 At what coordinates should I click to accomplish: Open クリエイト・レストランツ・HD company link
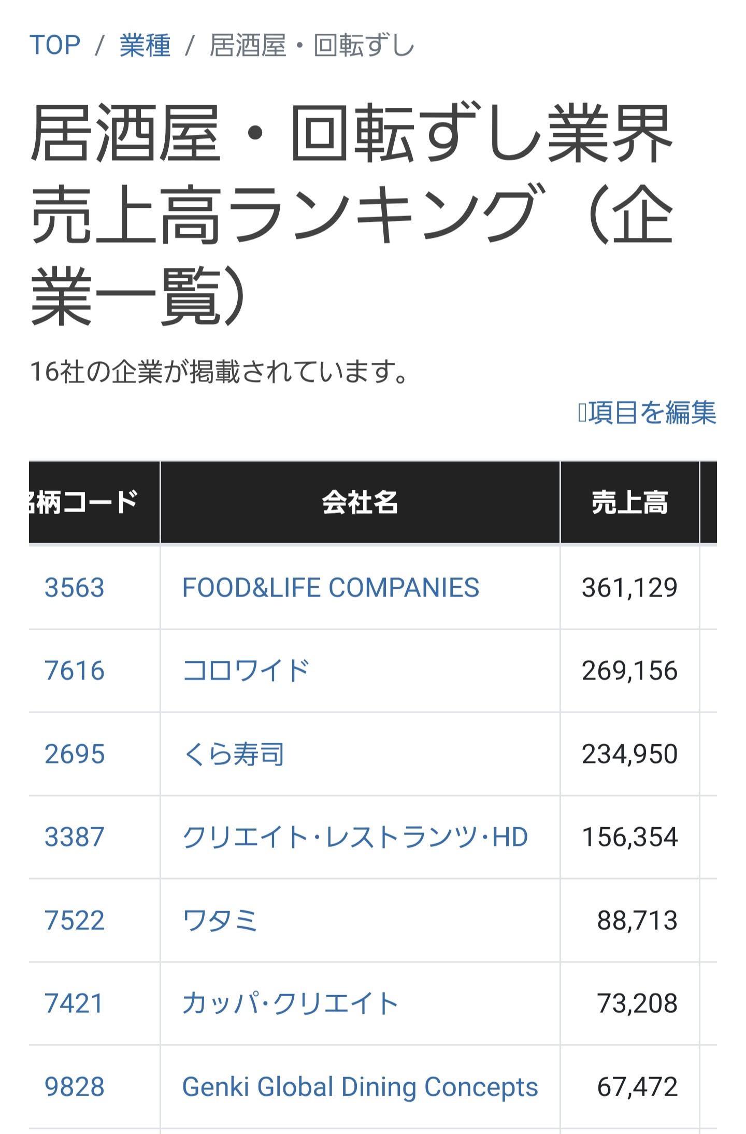click(x=355, y=837)
